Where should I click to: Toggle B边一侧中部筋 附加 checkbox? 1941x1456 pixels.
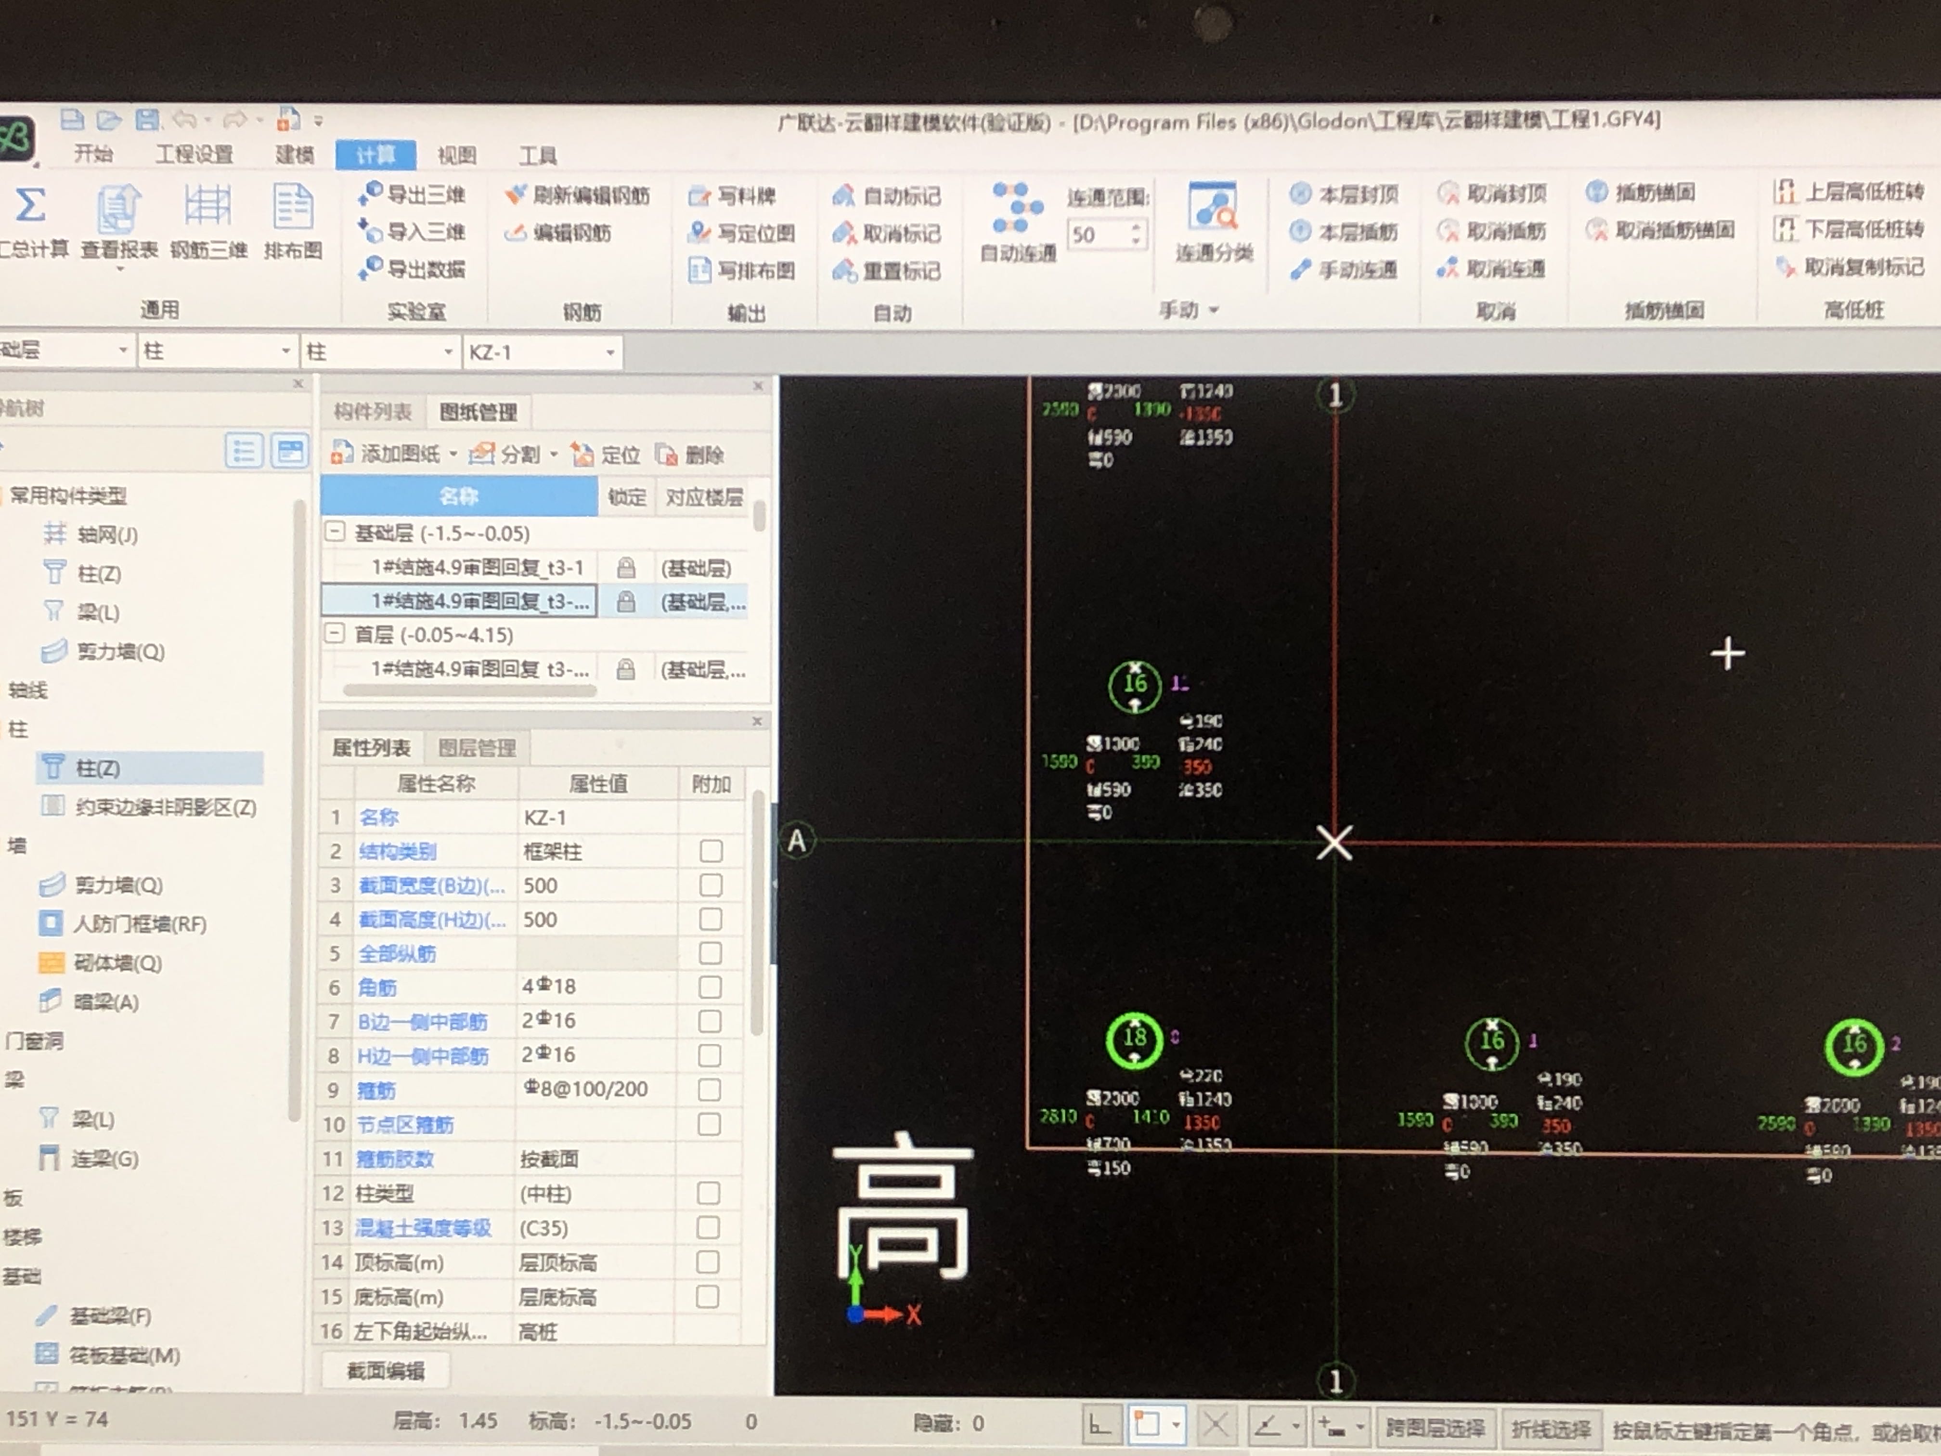click(710, 1022)
